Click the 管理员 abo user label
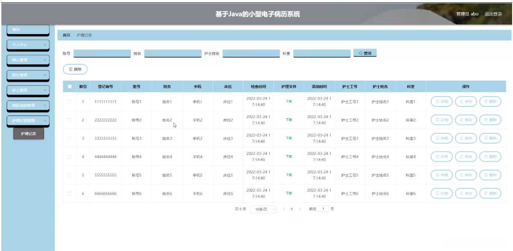This screenshot has height=251, width=513. pyautogui.click(x=468, y=14)
